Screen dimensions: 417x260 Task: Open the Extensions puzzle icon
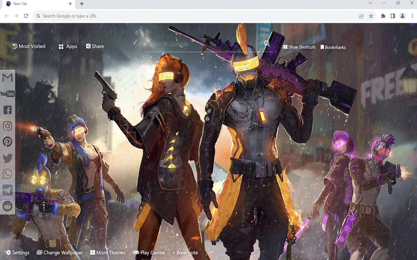[383, 16]
